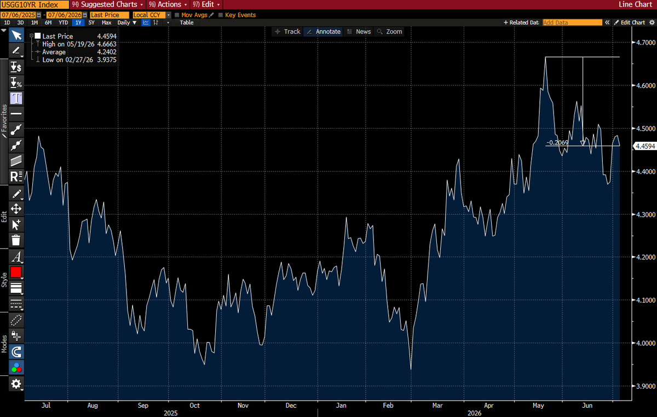Select the Max time range tab
The image size is (657, 417).
[107, 22]
